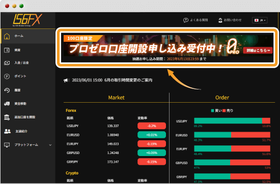
Task: Click GBPUSD in Forex market table
Action: [73, 153]
